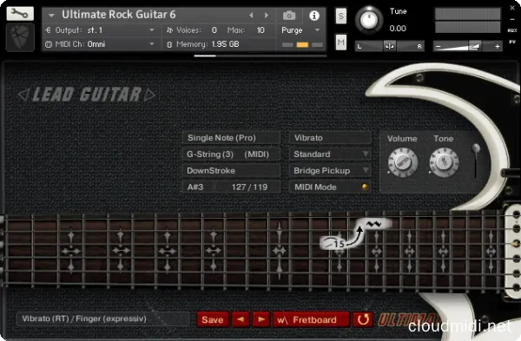Open the Bridge Pickup dropdown
Viewport: 521px width, 341px height.
coord(330,171)
